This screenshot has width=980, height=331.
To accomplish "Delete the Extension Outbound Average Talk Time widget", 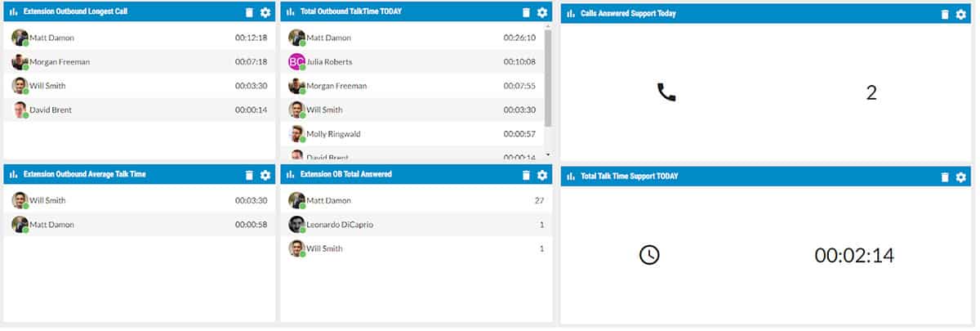I will coord(250,175).
